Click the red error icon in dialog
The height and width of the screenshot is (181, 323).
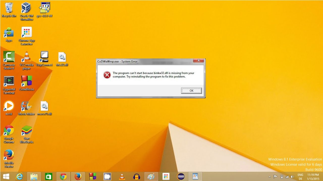coord(107,75)
